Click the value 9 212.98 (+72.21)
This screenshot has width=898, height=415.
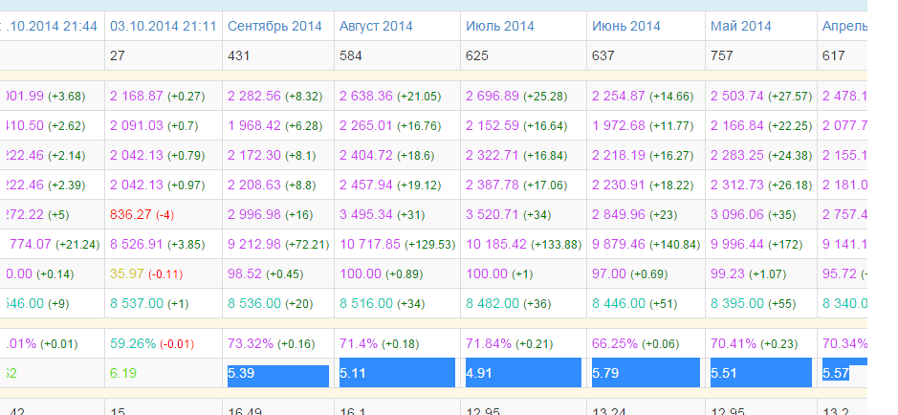tap(279, 245)
